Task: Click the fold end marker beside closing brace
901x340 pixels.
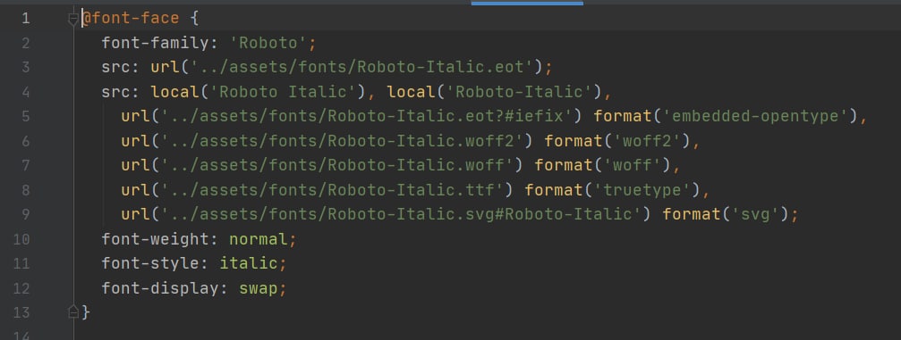Action: click(73, 312)
